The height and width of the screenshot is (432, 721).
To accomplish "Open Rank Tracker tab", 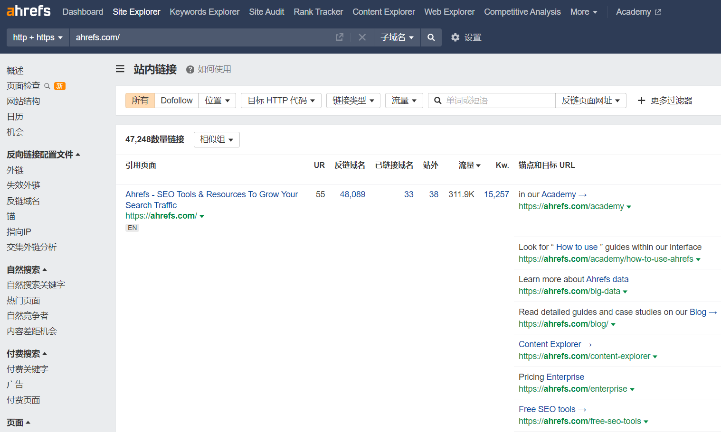I will point(318,12).
